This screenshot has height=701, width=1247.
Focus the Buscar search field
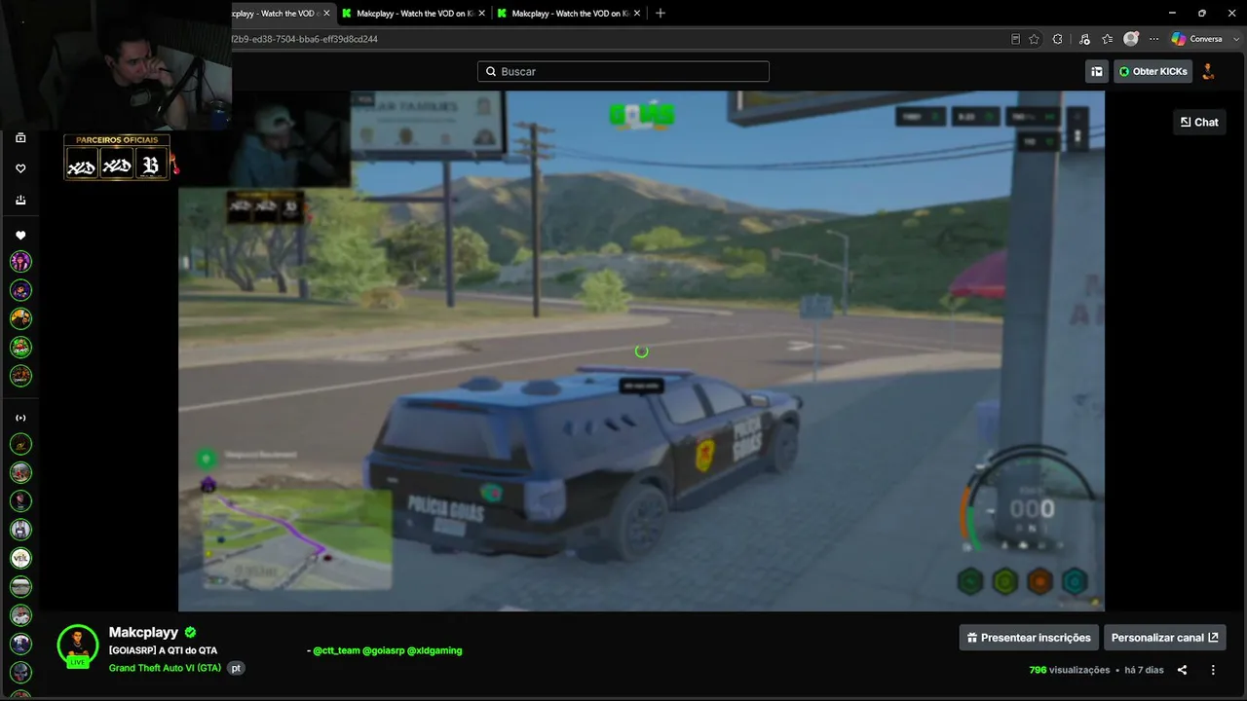(623, 71)
